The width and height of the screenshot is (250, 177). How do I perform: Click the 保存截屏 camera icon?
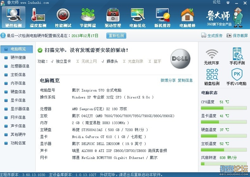(x=229, y=35)
